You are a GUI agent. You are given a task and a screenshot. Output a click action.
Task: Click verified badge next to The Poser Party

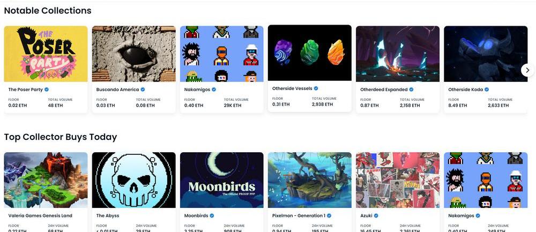[47, 89]
